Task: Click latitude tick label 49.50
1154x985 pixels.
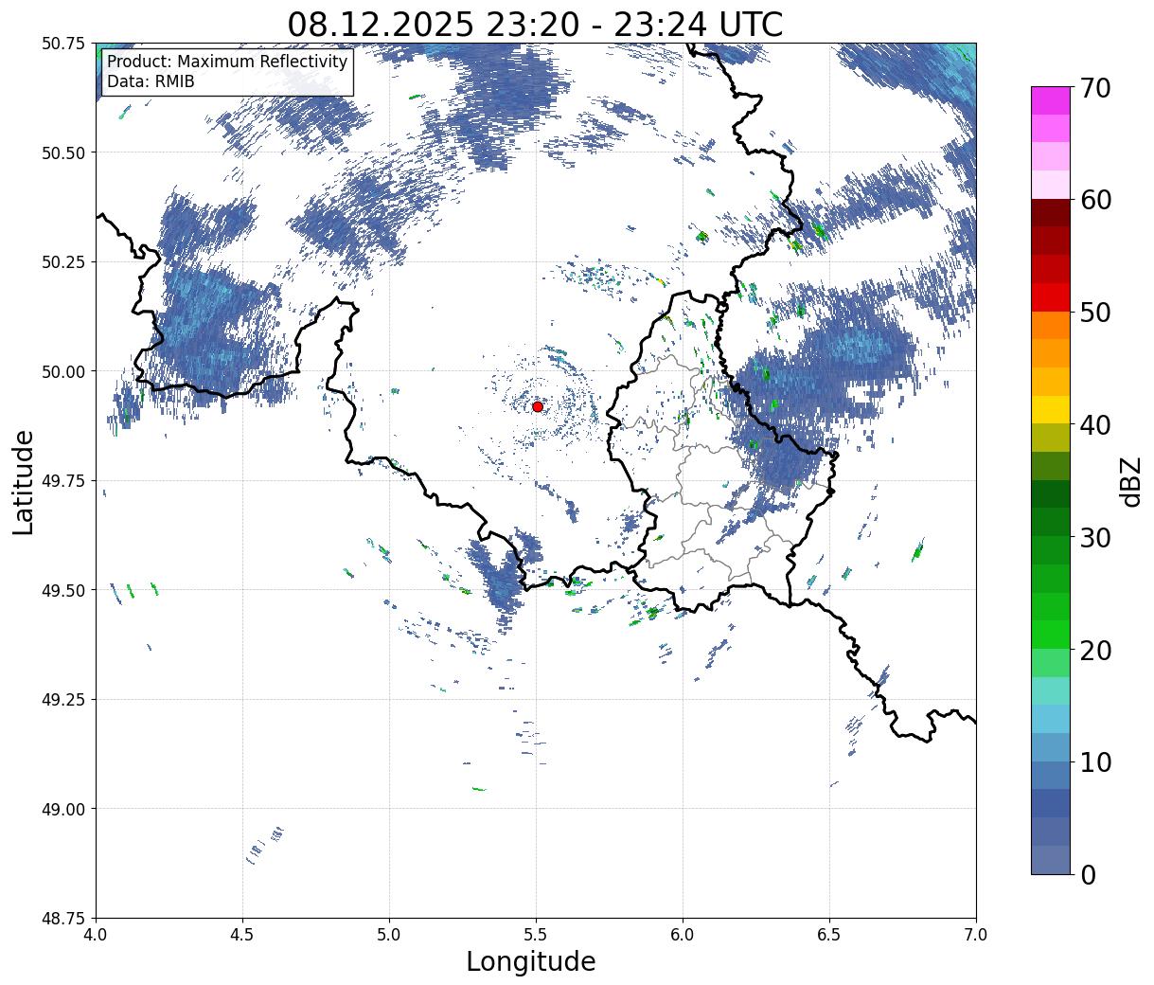Action: coord(62,590)
